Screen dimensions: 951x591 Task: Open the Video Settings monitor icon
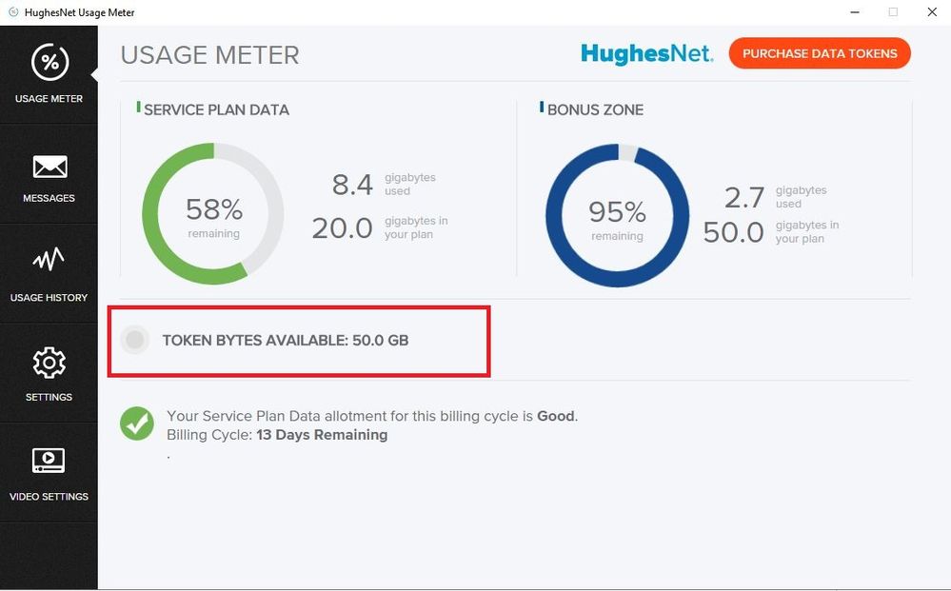50,461
